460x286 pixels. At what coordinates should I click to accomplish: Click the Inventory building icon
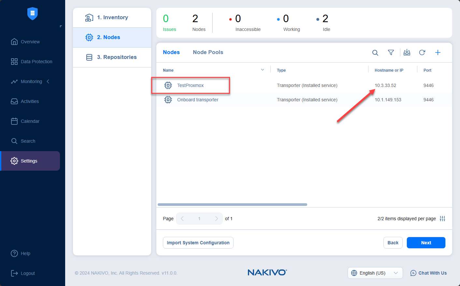coord(89,18)
